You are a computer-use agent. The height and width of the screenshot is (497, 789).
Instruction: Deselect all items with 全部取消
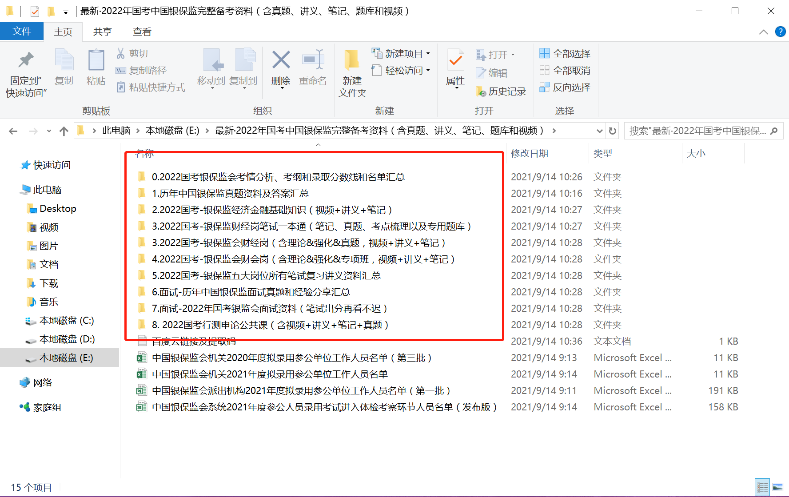565,70
